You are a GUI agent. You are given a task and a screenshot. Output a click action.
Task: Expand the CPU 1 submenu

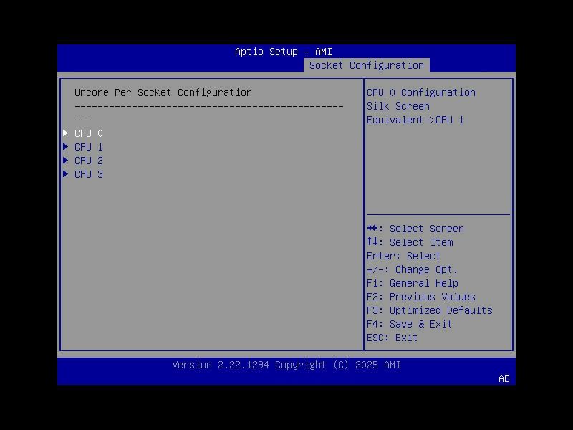(x=88, y=146)
